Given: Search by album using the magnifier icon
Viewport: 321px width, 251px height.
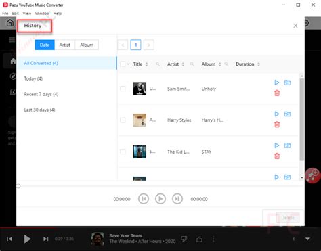Looking at the screenshot, I should 226,64.
